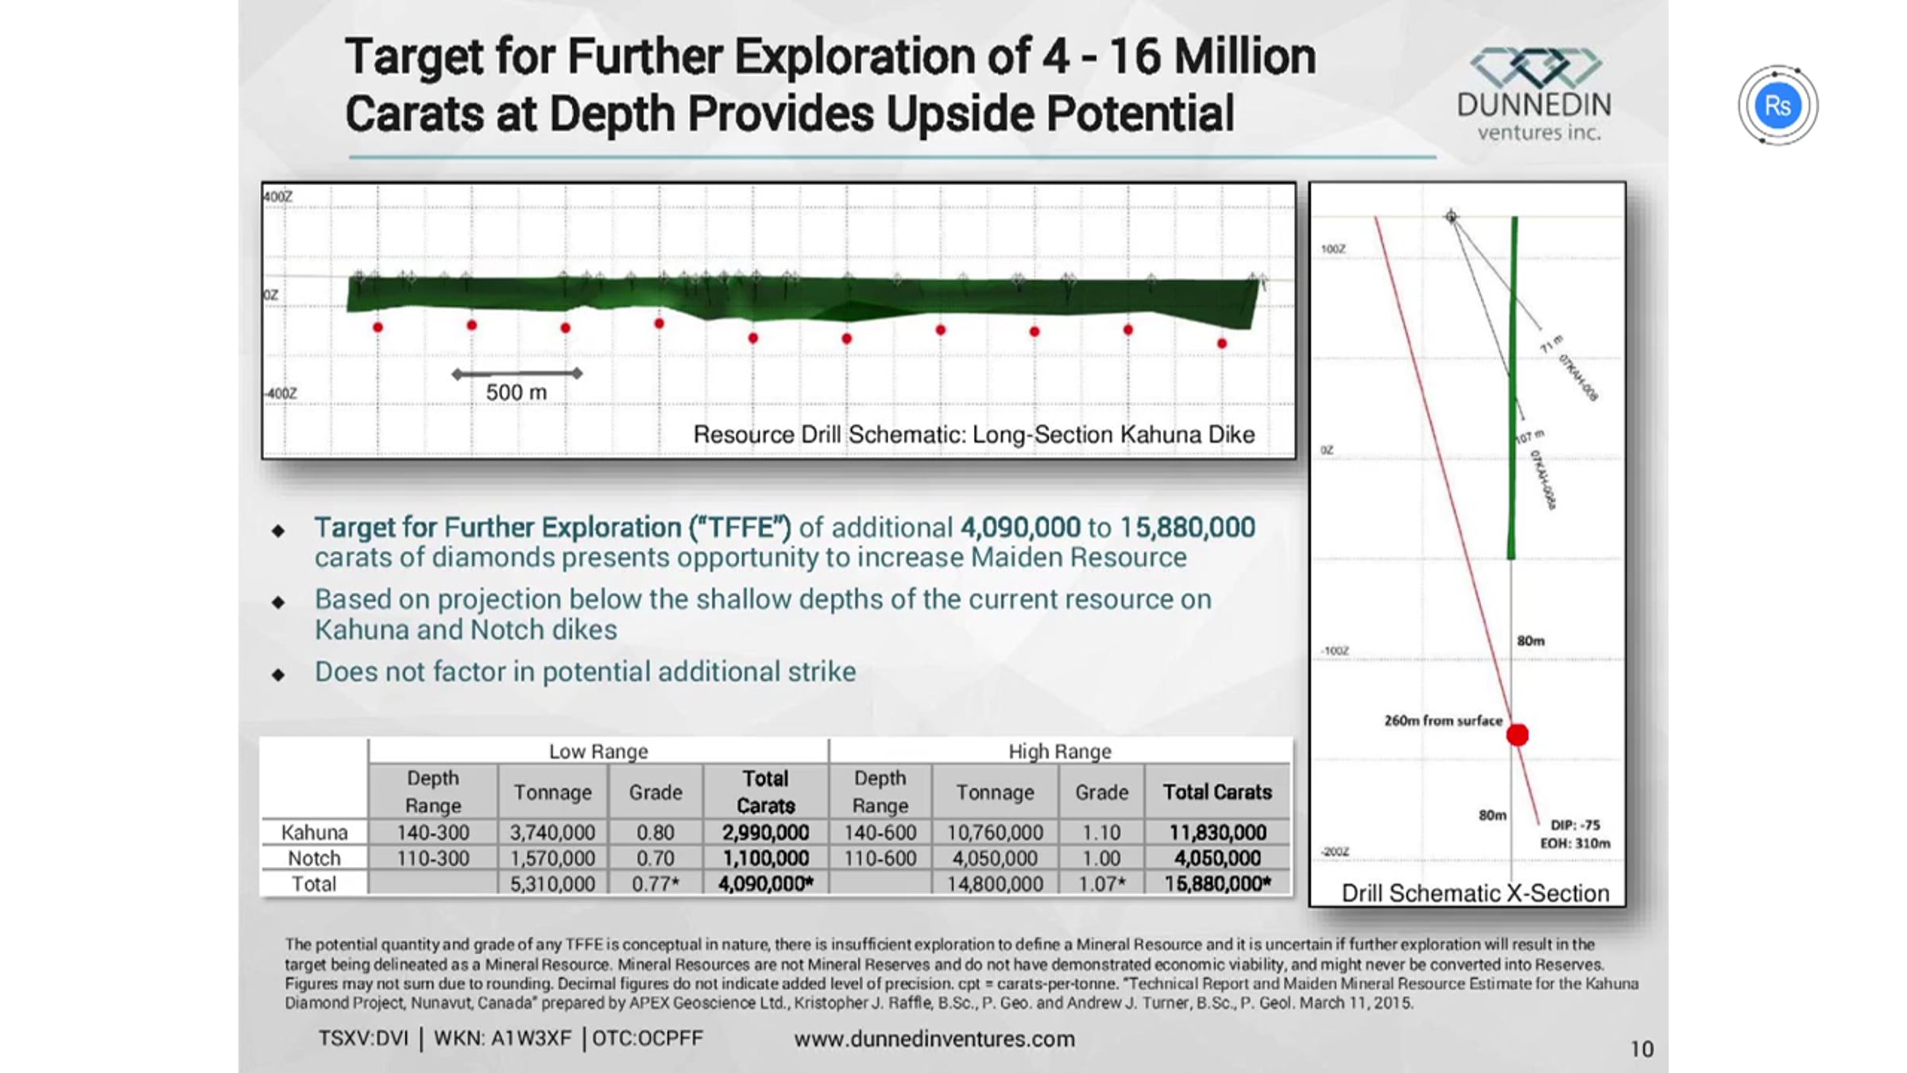
Task: Click the Drill Schematic X-Section caption
Action: (1475, 893)
